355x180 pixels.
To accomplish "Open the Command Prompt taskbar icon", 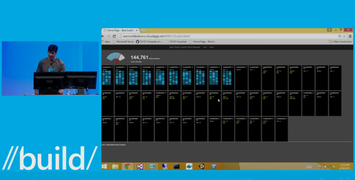I will click(x=177, y=167).
